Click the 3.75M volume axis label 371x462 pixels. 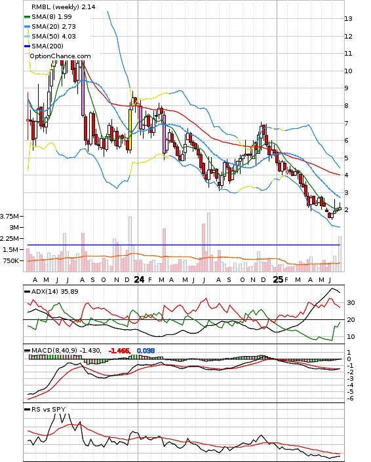click(9, 216)
